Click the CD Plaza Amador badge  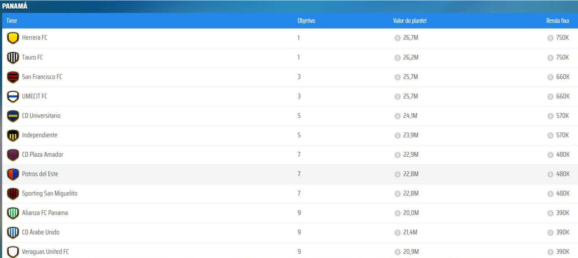13,155
